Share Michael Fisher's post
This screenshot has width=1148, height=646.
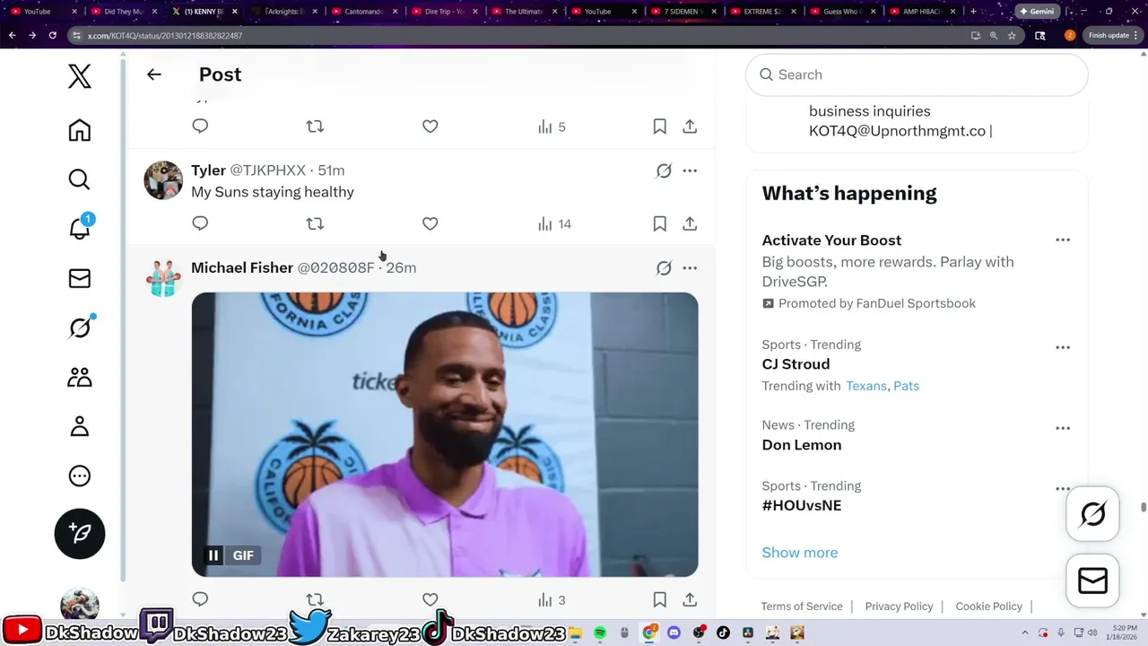[690, 599]
